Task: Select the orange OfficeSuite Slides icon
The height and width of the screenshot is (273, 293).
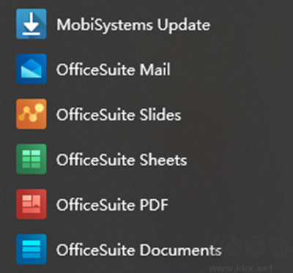Action: tap(31, 114)
